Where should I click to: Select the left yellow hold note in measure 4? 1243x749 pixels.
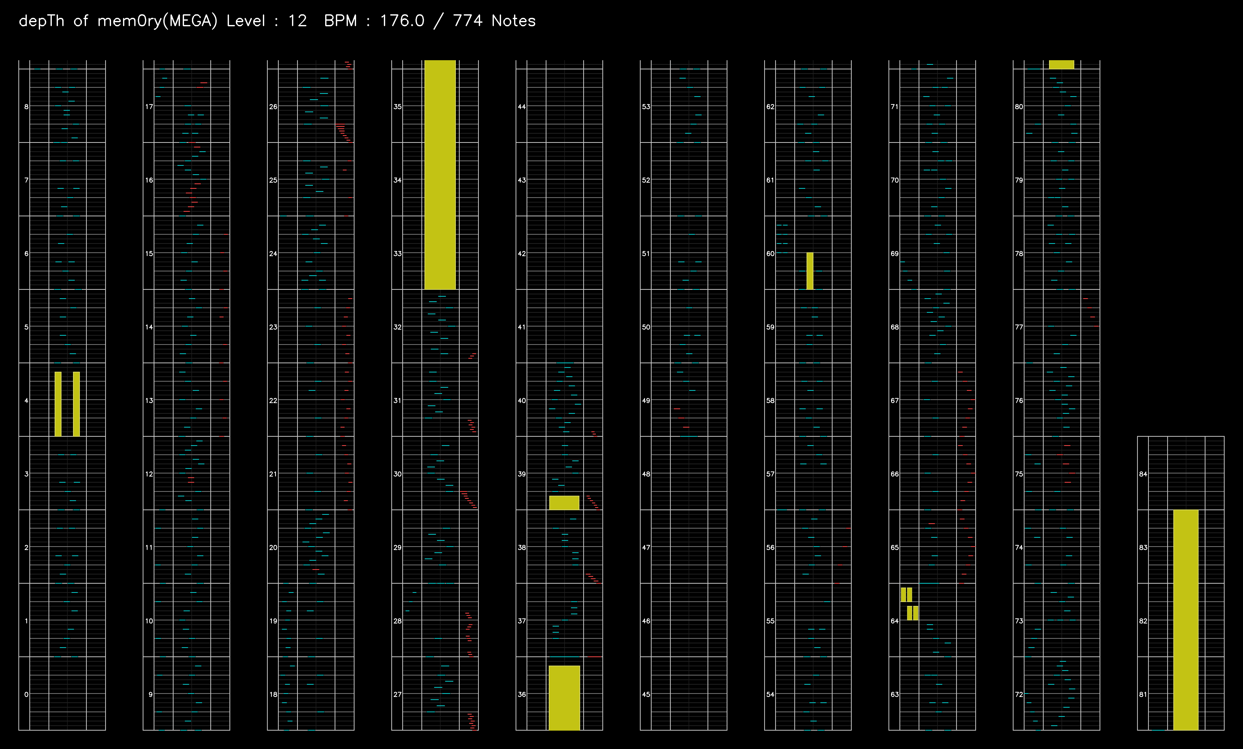58,404
